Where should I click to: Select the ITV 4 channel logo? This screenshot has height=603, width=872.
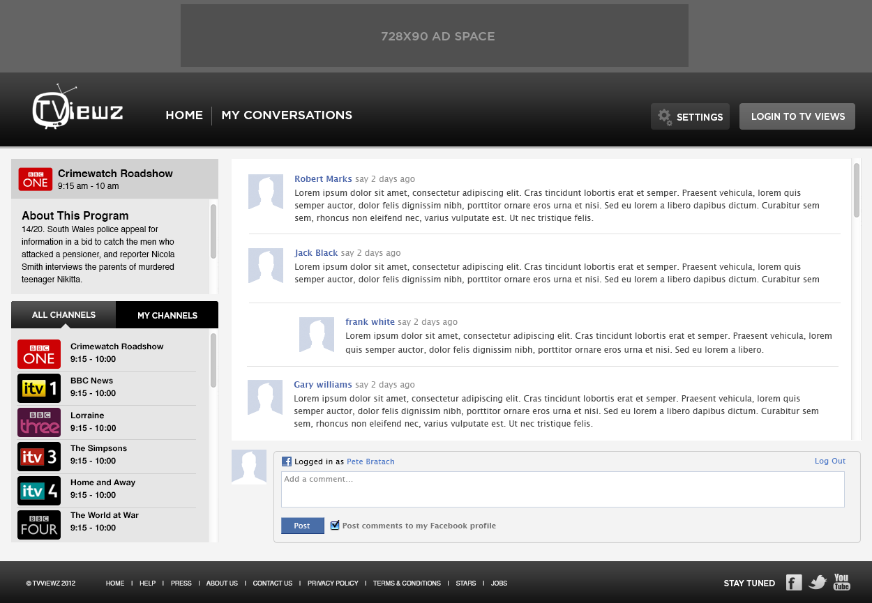[x=39, y=491]
